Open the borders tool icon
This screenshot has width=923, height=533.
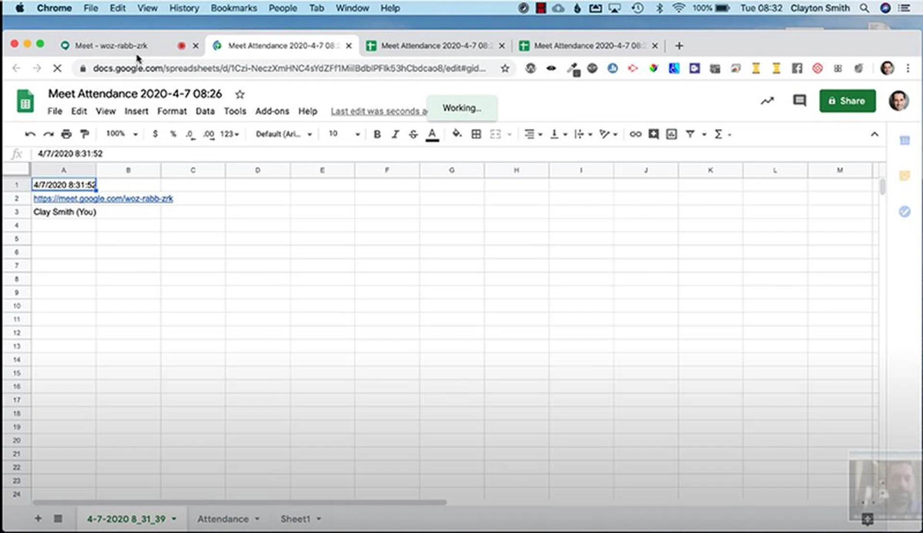coord(476,134)
